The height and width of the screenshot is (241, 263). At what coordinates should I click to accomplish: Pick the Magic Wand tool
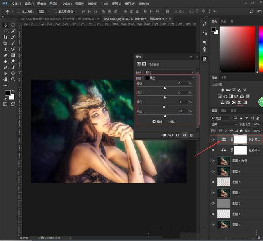pos(13,31)
